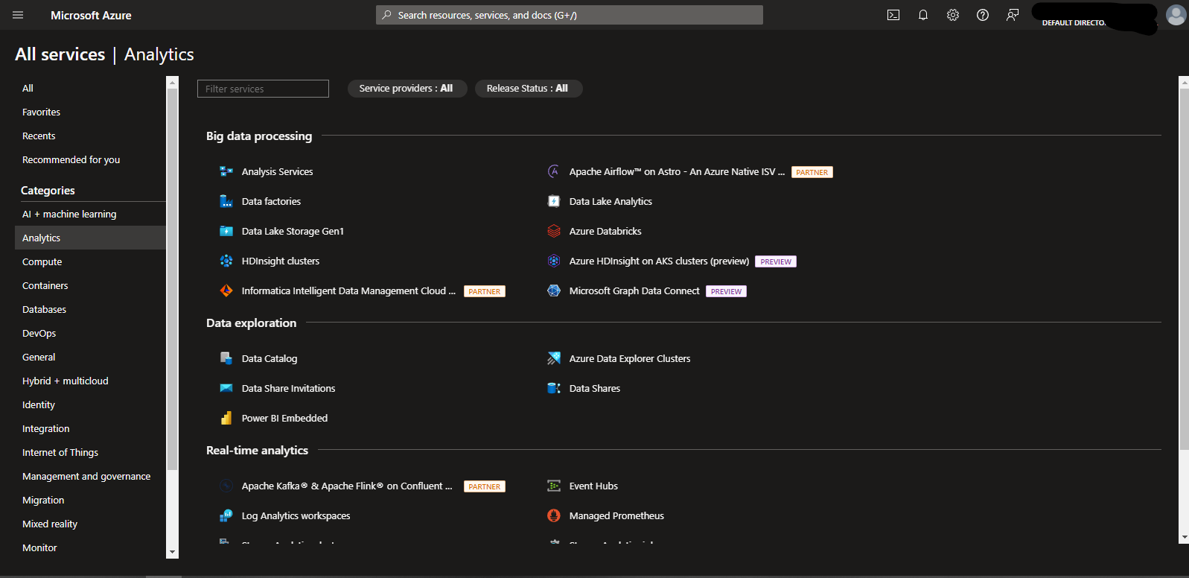Open Favorites in the sidebar
1189x578 pixels.
pyautogui.click(x=41, y=112)
